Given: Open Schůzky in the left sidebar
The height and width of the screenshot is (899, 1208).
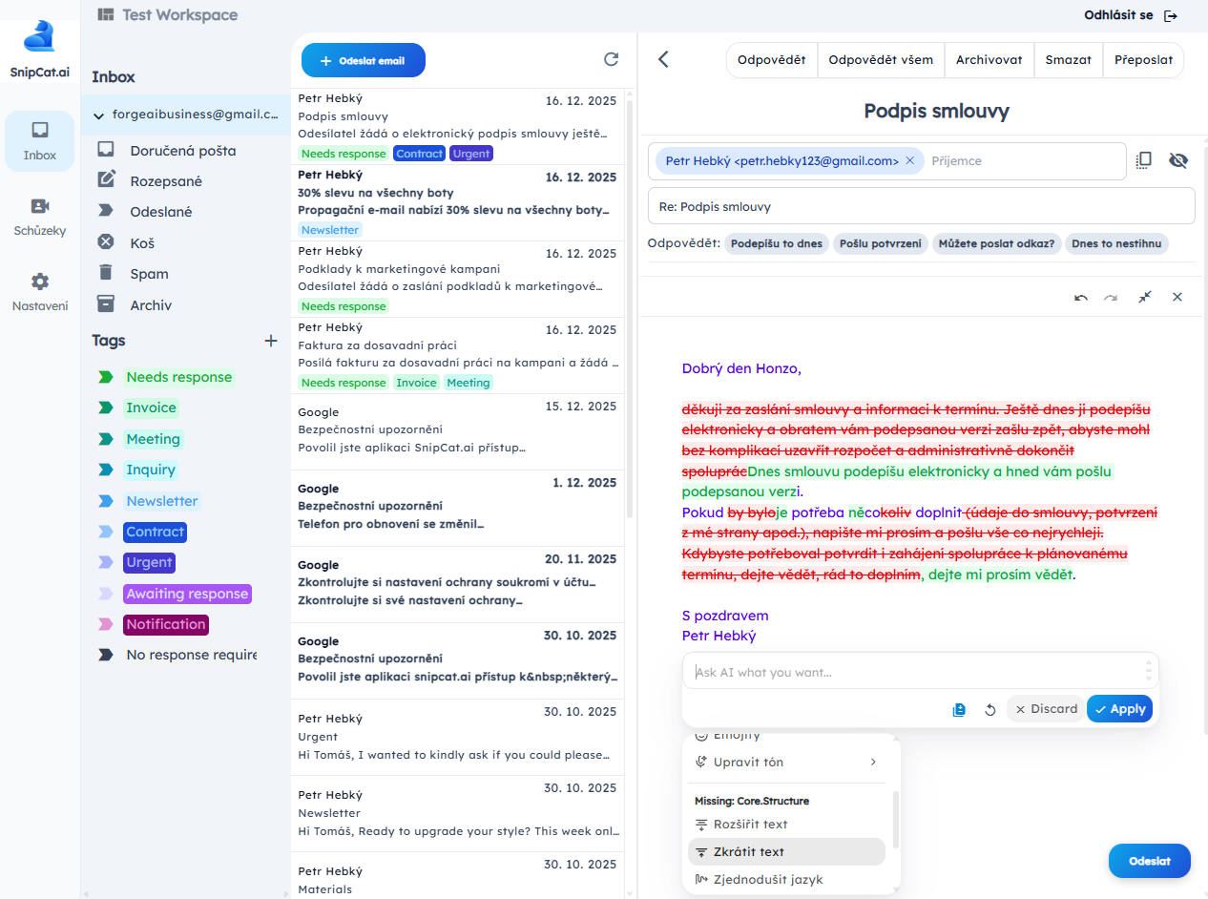Looking at the screenshot, I should [40, 217].
